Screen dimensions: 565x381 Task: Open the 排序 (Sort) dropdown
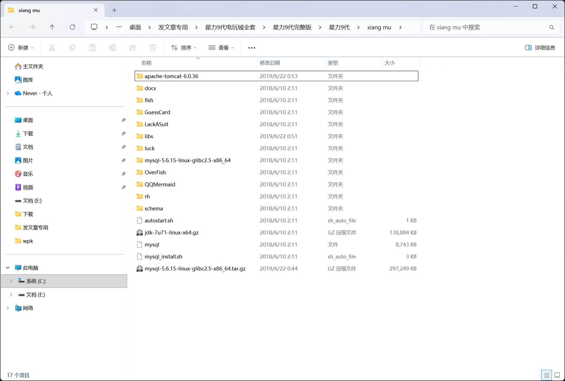coord(184,48)
